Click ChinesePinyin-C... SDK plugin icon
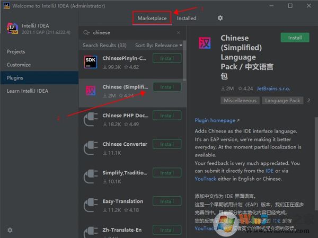318x238 pixels. pyautogui.click(x=91, y=62)
